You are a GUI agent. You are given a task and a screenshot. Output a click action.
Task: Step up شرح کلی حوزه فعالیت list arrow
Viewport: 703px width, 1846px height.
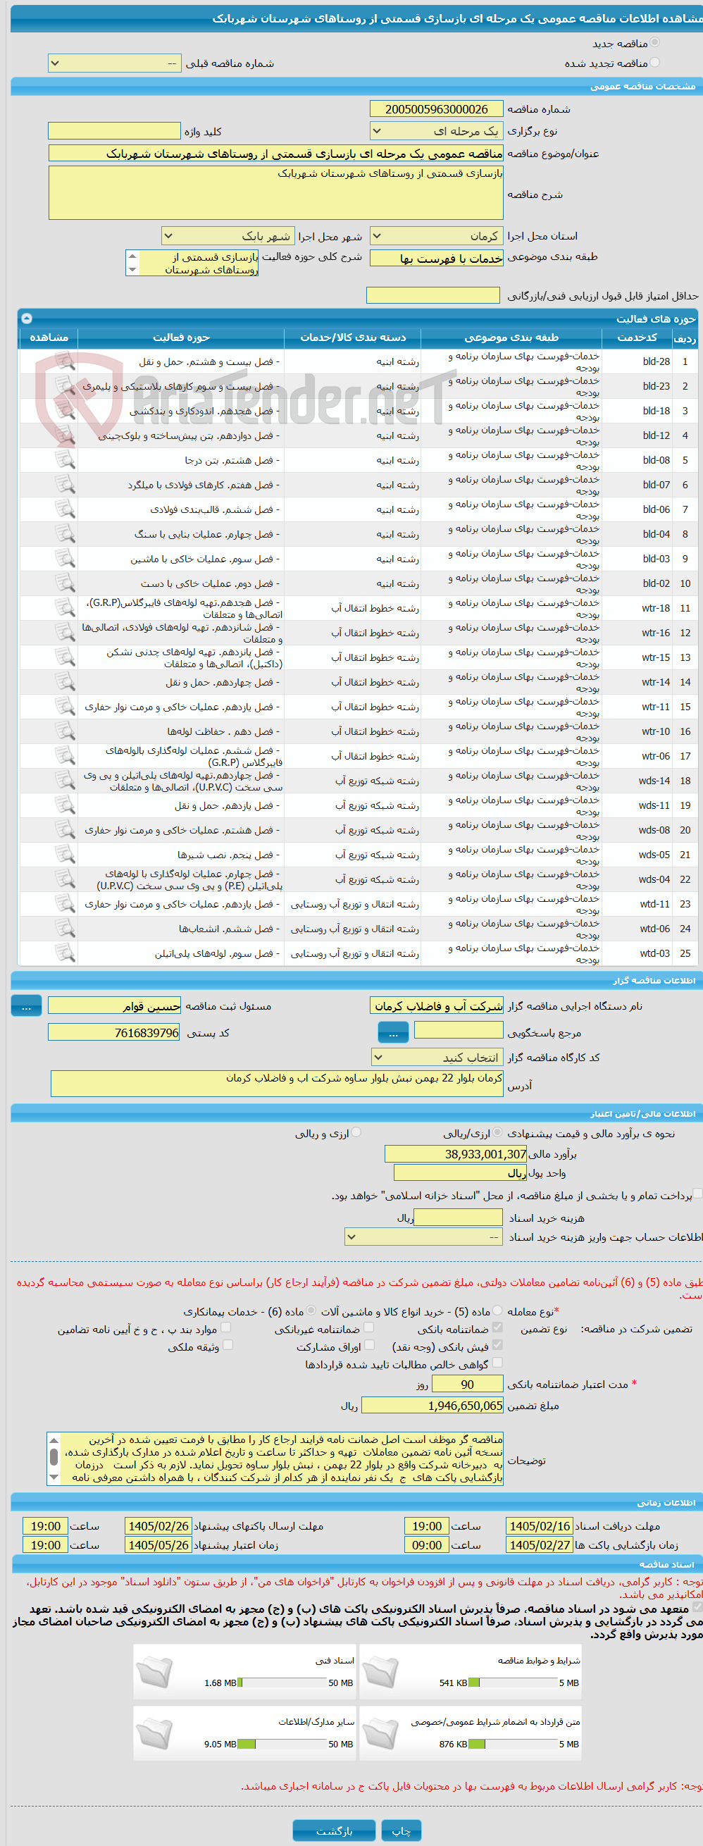click(x=132, y=256)
